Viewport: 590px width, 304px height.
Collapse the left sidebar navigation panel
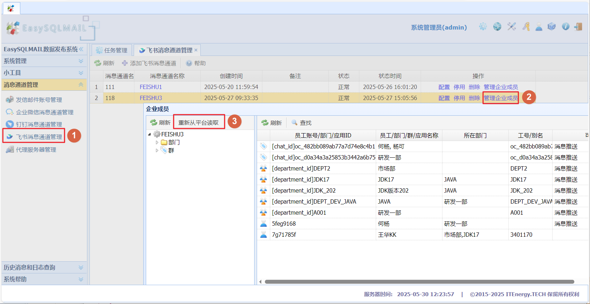(x=81, y=49)
